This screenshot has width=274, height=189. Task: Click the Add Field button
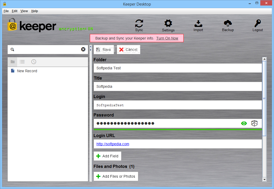[107, 156]
